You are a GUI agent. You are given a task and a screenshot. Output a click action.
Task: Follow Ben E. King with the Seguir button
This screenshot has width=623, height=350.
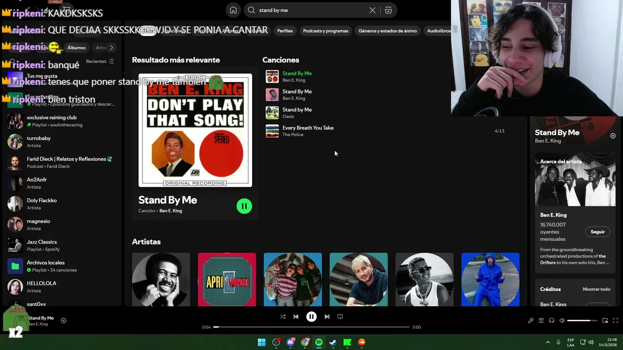598,232
